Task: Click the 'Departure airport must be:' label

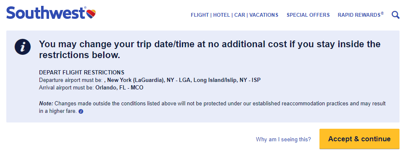Action: [71, 80]
